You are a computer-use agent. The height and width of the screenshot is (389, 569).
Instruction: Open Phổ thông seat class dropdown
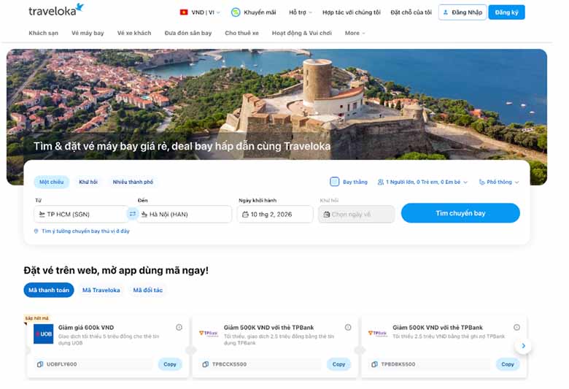[x=499, y=182]
